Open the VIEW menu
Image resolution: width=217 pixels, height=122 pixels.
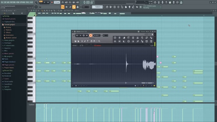[18, 2]
